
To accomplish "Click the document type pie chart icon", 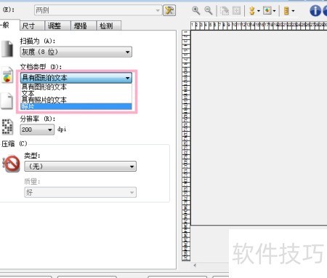I will tap(7, 75).
